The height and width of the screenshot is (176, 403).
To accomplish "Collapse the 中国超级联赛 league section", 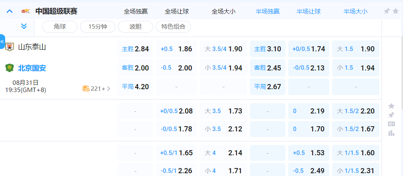I will (10, 11).
